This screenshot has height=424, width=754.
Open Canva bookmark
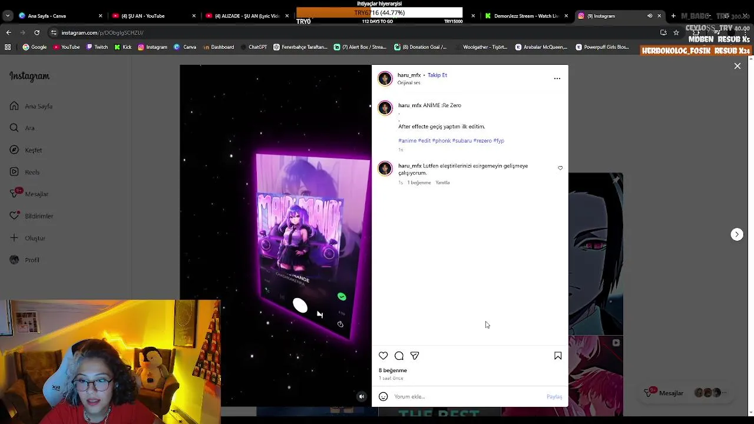tap(185, 47)
